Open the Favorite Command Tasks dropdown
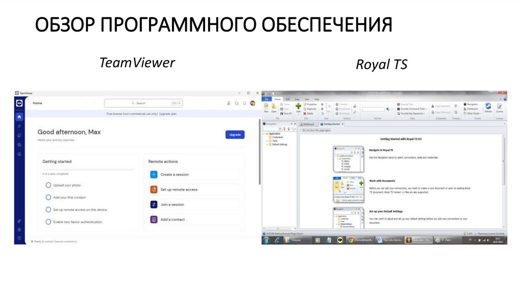The height and width of the screenshot is (292, 521). coord(412,109)
